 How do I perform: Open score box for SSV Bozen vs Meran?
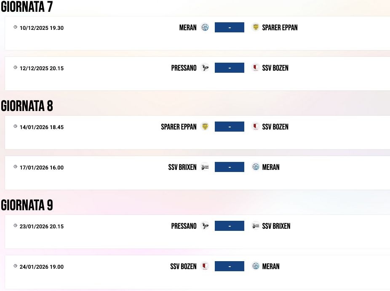pyautogui.click(x=230, y=266)
